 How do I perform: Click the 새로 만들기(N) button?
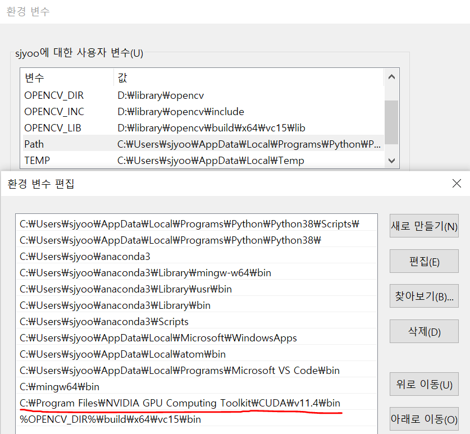[x=424, y=226]
